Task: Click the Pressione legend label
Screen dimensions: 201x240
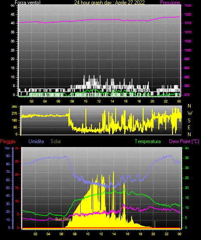Action: pos(170,3)
